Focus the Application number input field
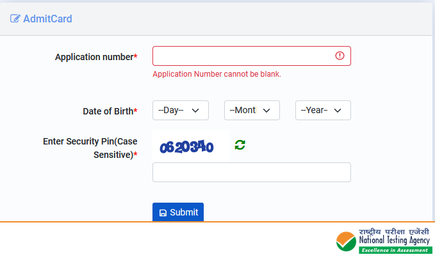The image size is (435, 257). (x=243, y=56)
